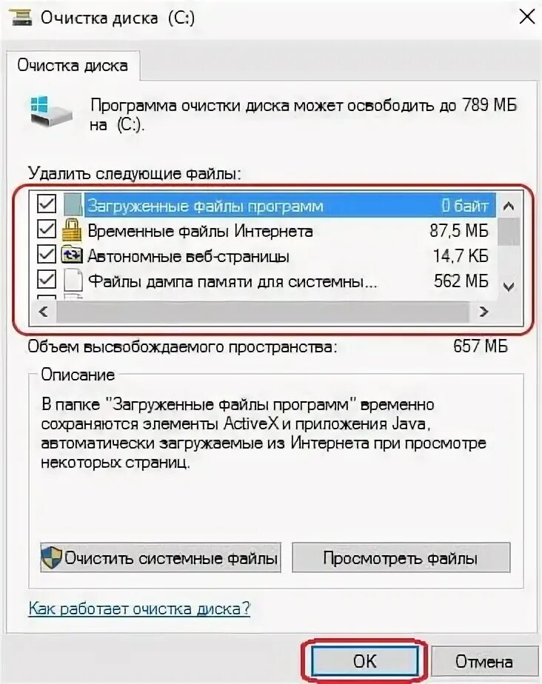The image size is (542, 684).
Task: Click the Windows drive icon beside description
Action: (x=51, y=111)
